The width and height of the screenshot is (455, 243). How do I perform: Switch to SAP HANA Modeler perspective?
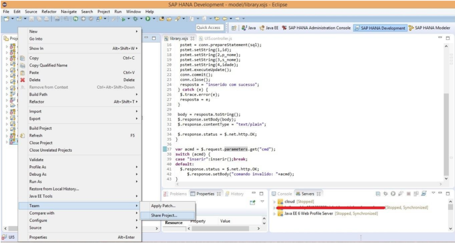[429, 28]
